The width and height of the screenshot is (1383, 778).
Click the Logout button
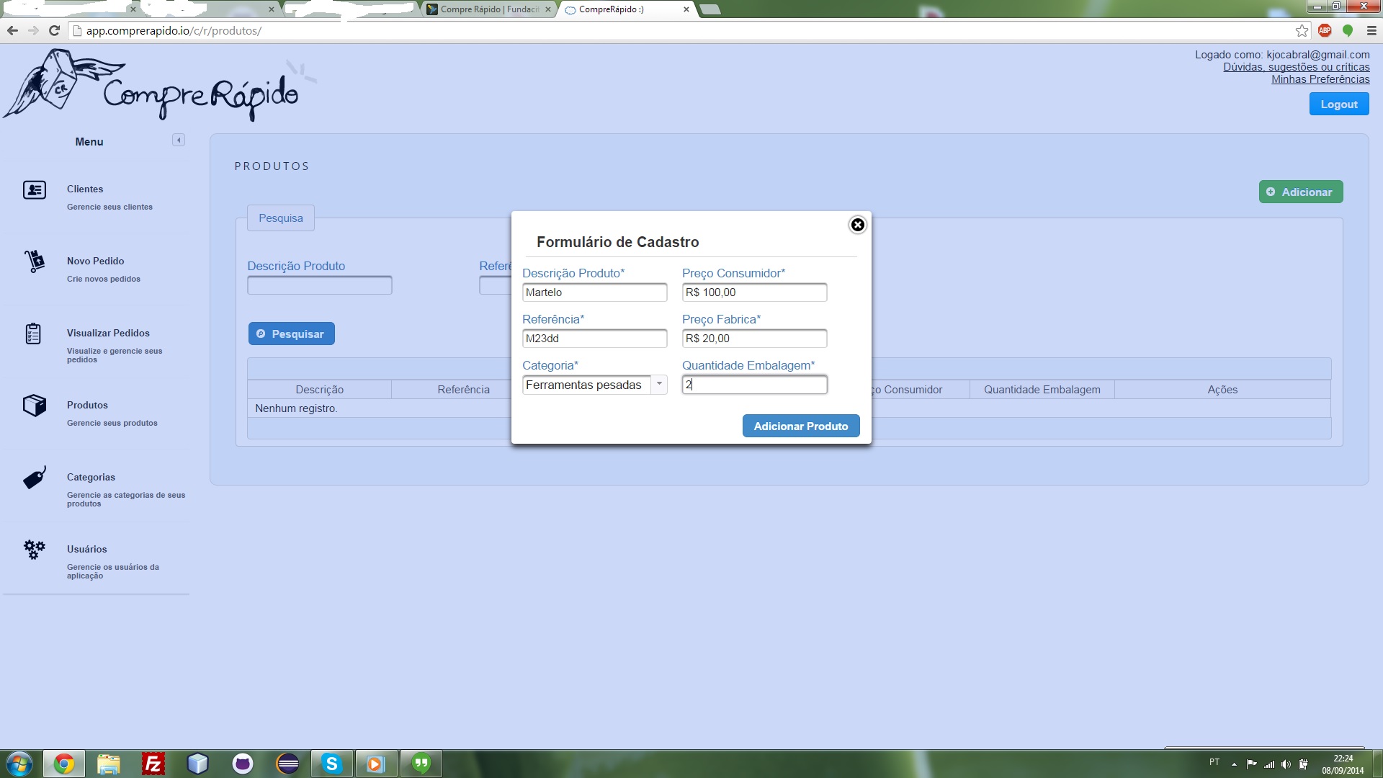point(1338,104)
